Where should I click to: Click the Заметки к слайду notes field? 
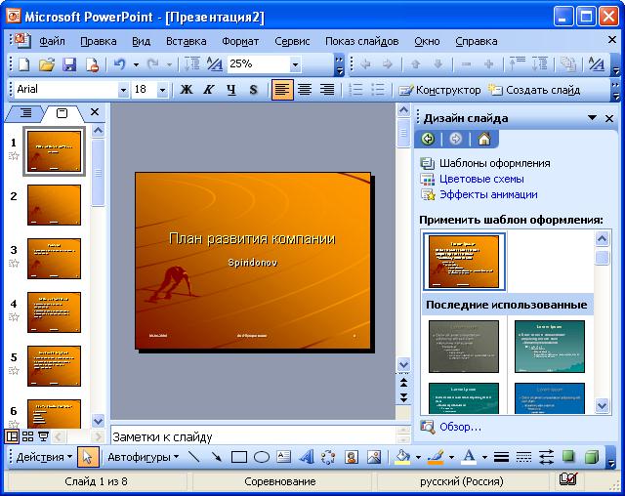pyautogui.click(x=254, y=436)
